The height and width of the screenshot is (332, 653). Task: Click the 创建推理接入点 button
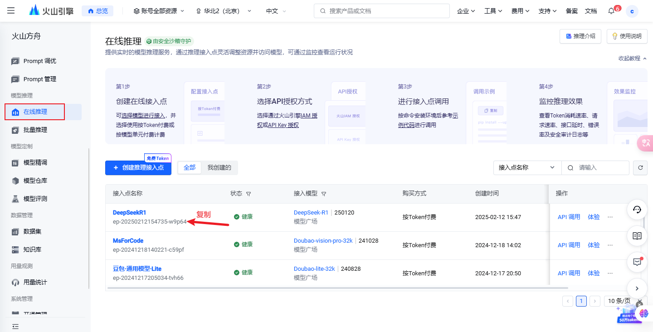[138, 168]
